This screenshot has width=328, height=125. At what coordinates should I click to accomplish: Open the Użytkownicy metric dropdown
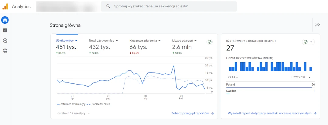[67, 41]
